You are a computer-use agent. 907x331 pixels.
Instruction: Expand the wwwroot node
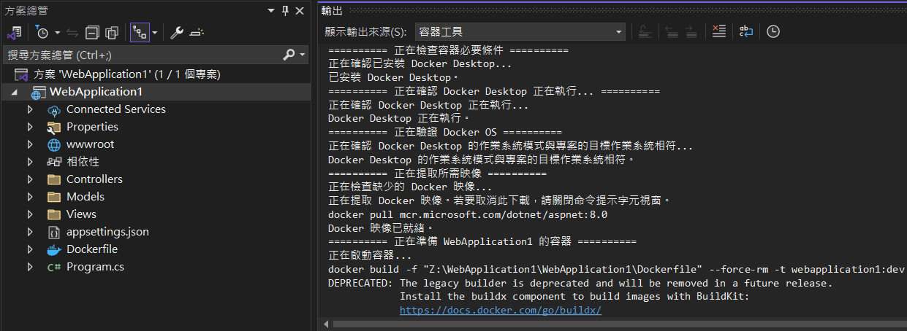pos(30,144)
